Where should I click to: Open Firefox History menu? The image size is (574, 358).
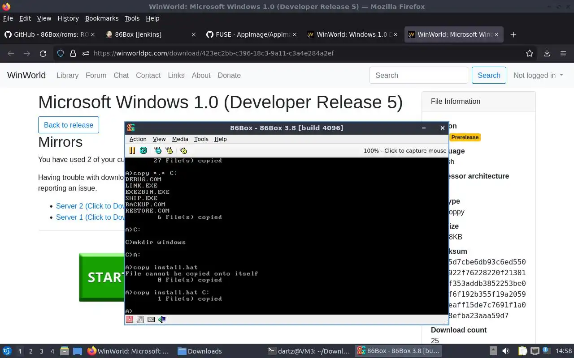tap(68, 18)
